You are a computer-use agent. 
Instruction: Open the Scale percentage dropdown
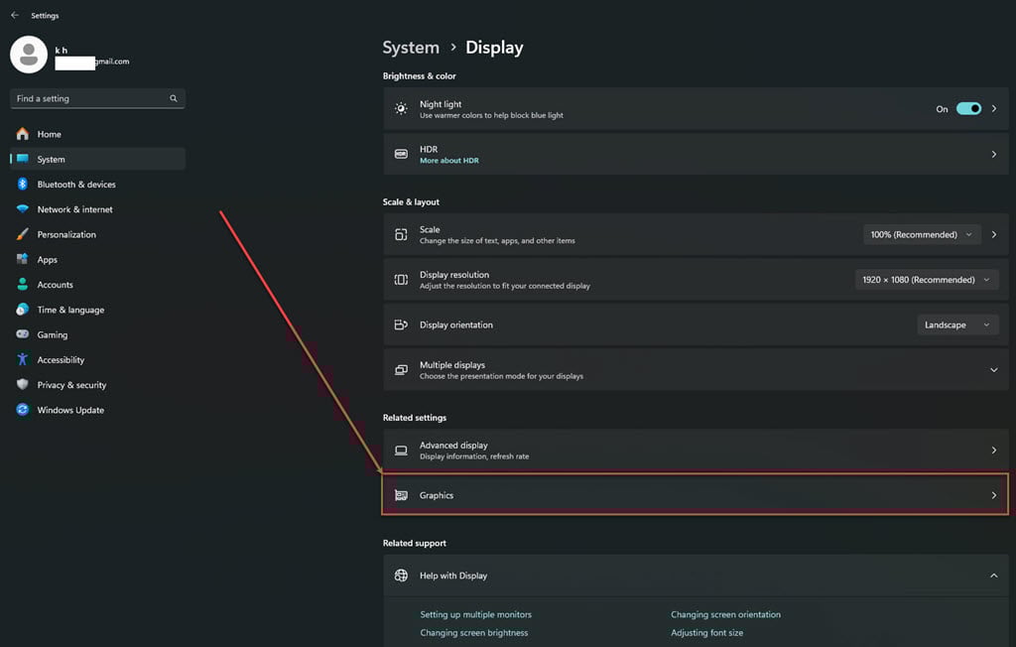pyautogui.click(x=921, y=234)
